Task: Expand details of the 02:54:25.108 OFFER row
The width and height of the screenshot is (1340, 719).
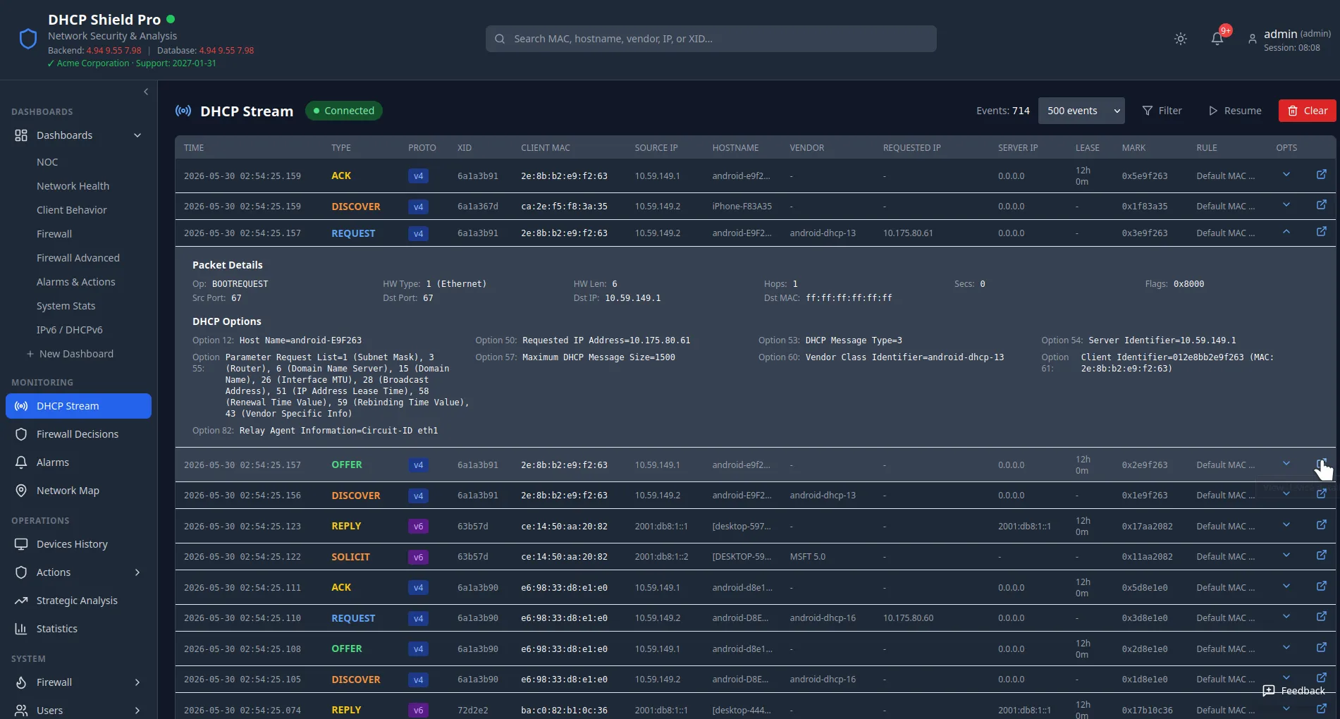Action: coord(1286,648)
